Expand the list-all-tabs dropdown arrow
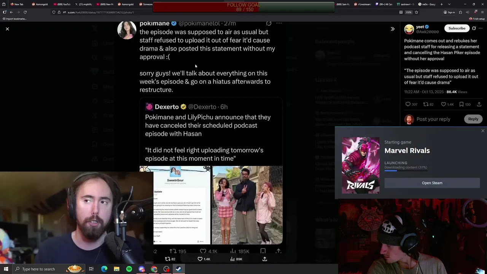This screenshot has height=274, width=487. tap(449, 4)
